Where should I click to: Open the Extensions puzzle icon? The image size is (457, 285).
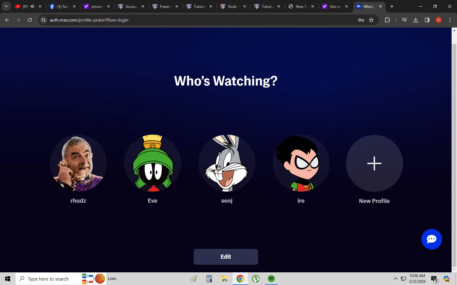[x=387, y=20]
